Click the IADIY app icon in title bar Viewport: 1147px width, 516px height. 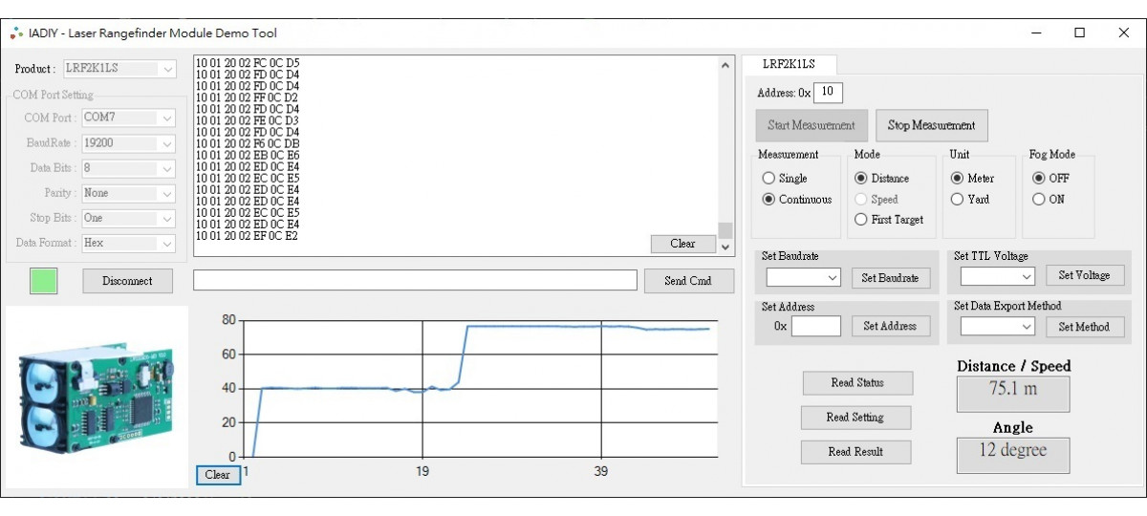point(16,33)
